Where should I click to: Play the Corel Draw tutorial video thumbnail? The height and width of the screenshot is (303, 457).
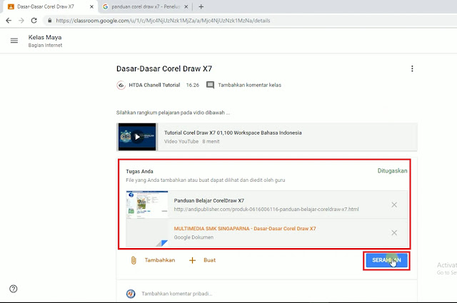click(x=137, y=137)
